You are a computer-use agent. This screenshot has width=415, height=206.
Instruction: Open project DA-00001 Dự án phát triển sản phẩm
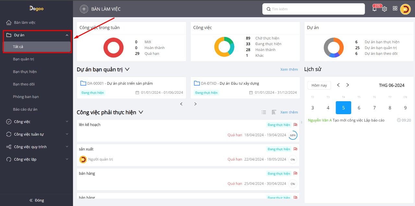point(131,88)
